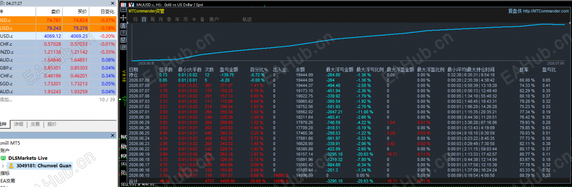Click the M tab in MTCommander

(x=194, y=20)
